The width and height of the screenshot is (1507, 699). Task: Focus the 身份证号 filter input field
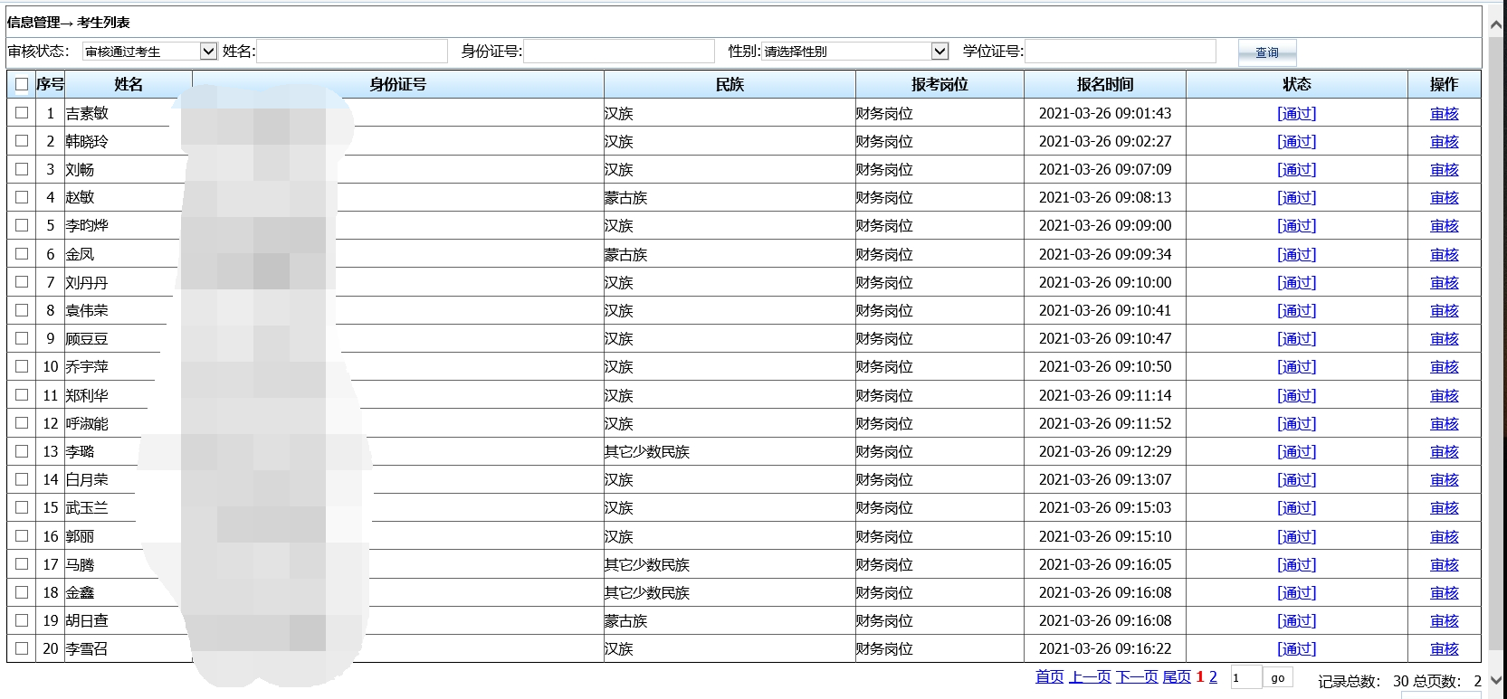pyautogui.click(x=618, y=52)
